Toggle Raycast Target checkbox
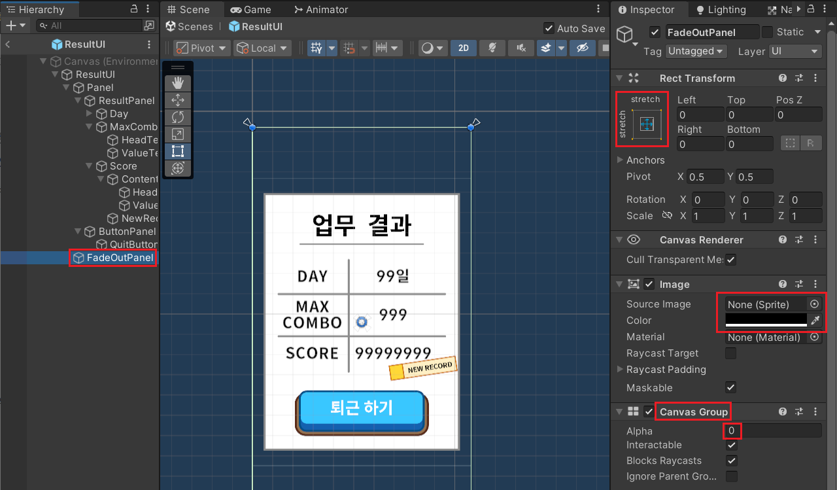 coord(731,353)
